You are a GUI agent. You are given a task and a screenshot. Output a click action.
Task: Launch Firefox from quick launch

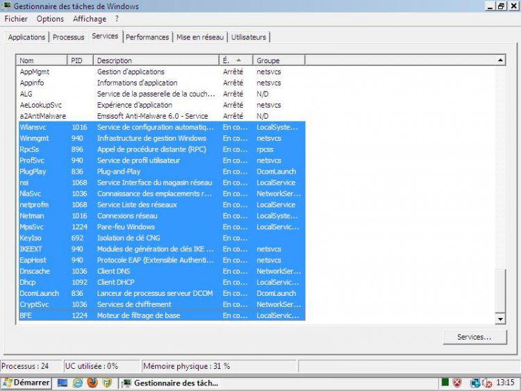pos(92,383)
